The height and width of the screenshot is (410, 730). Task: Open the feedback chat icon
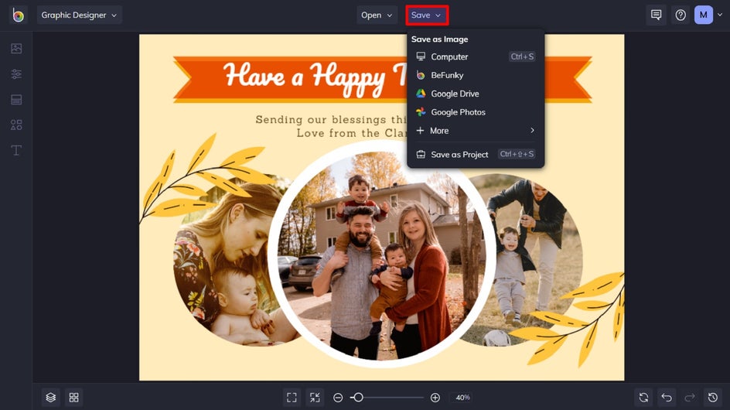656,15
